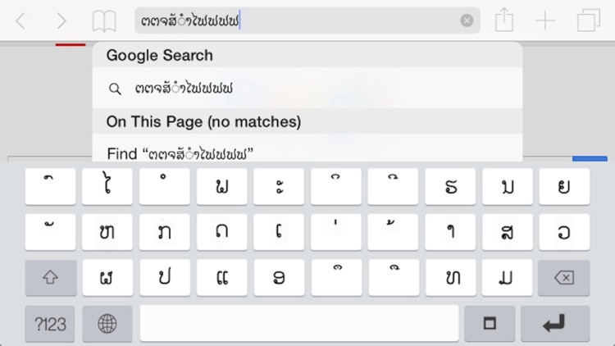The height and width of the screenshot is (346, 615).
Task: Tap the Lao ໄ vowel key
Action: (x=107, y=187)
